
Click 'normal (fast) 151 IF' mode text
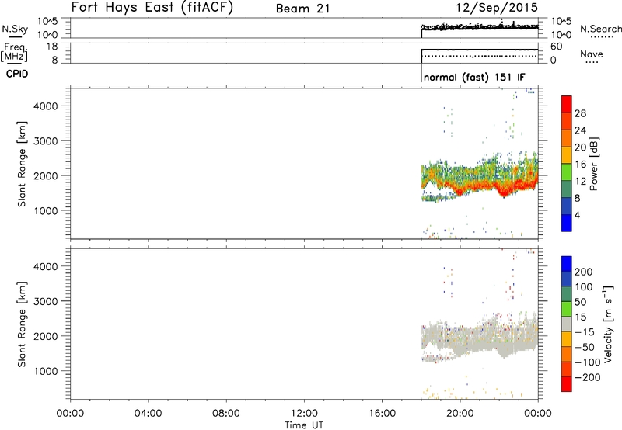[474, 77]
